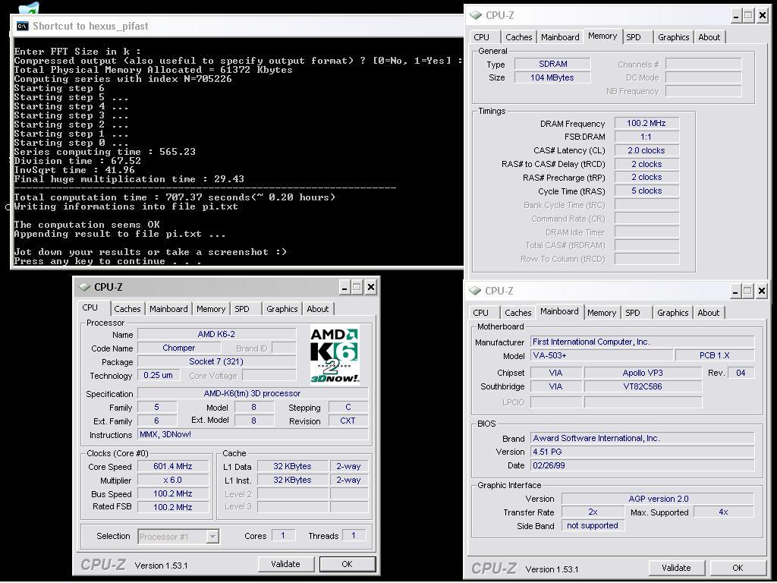The height and width of the screenshot is (583, 777).
Task: Close the CPU window of CPU-Z
Action: 370,287
